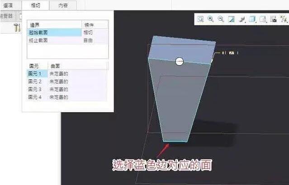
Task: Select the 圖元 2 row
Action: click(x=38, y=81)
